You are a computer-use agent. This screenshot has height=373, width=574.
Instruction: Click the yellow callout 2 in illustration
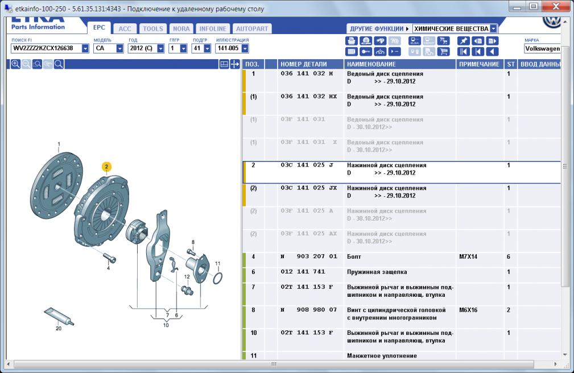coord(106,167)
